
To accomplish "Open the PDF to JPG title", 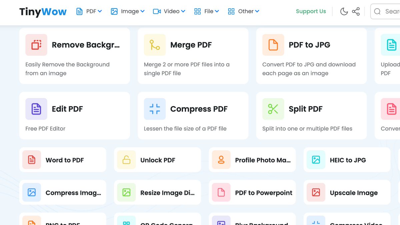I will pyautogui.click(x=309, y=45).
